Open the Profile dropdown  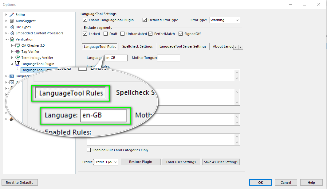[x=106, y=162]
